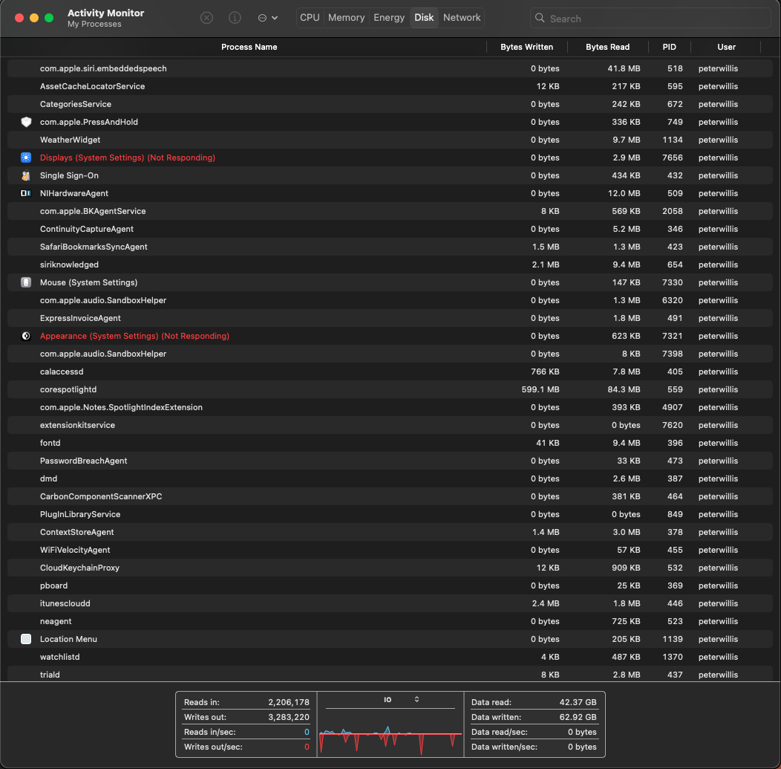Select com.apple.audio.SandboxHelper with PID 7398
Viewport: 781px width, 769px height.
click(390, 354)
